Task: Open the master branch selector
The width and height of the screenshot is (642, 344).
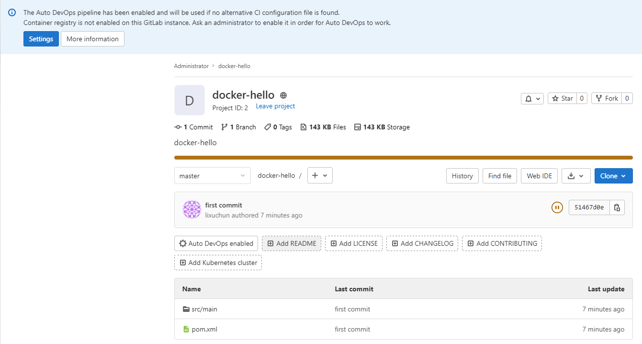Action: pos(212,176)
